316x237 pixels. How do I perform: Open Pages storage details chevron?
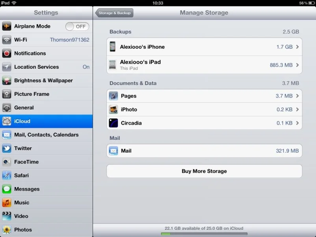pyautogui.click(x=297, y=96)
